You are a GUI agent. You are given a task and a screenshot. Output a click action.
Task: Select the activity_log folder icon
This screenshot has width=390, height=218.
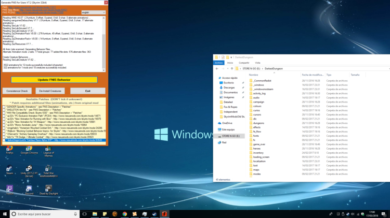[251, 93]
